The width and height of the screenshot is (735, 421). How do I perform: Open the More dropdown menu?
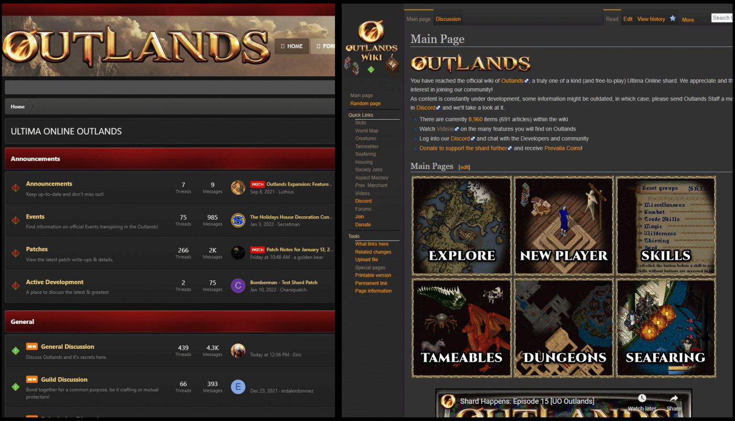(x=688, y=20)
